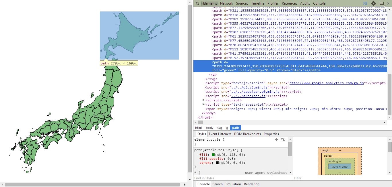Viewport: 392px width, 187px height.
Task: Open the Resources tab
Action: coord(289,3)
